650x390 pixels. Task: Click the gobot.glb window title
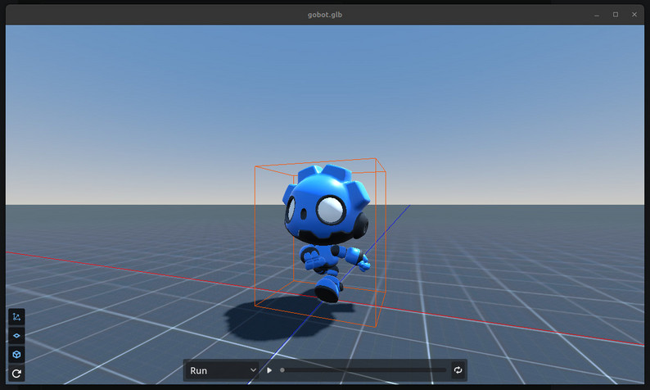tap(324, 15)
